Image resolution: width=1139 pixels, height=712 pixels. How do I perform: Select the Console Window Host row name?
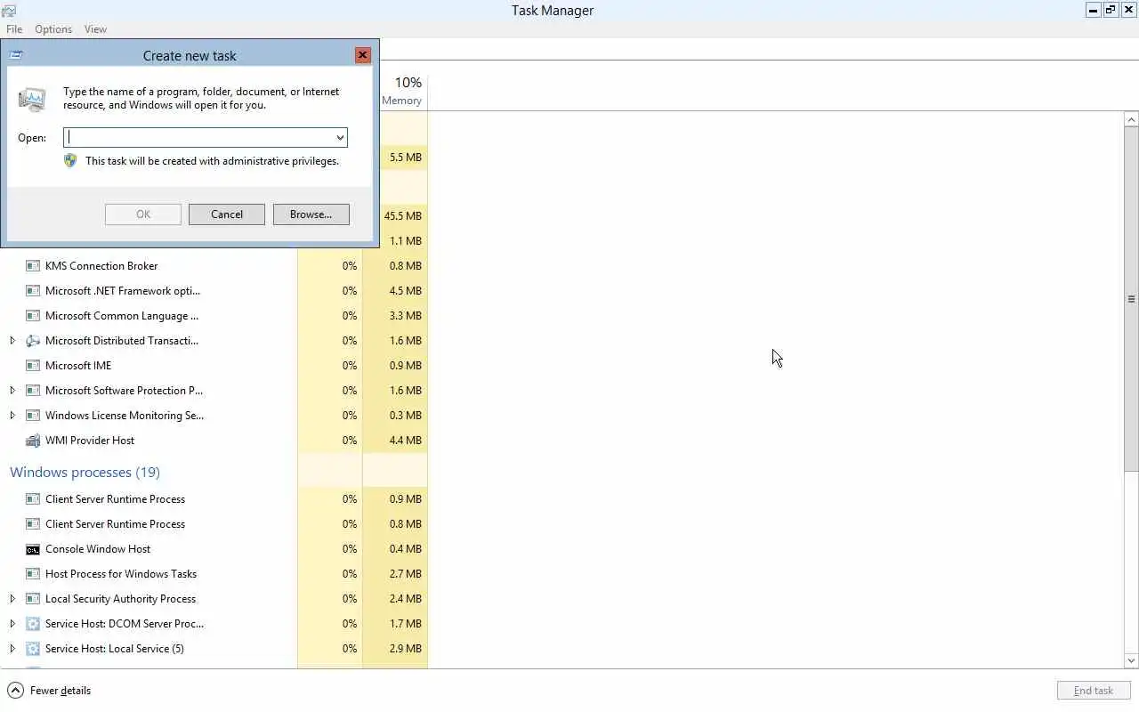[98, 549]
